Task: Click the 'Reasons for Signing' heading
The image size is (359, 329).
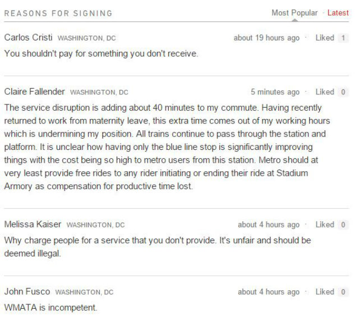Action: click(x=58, y=13)
